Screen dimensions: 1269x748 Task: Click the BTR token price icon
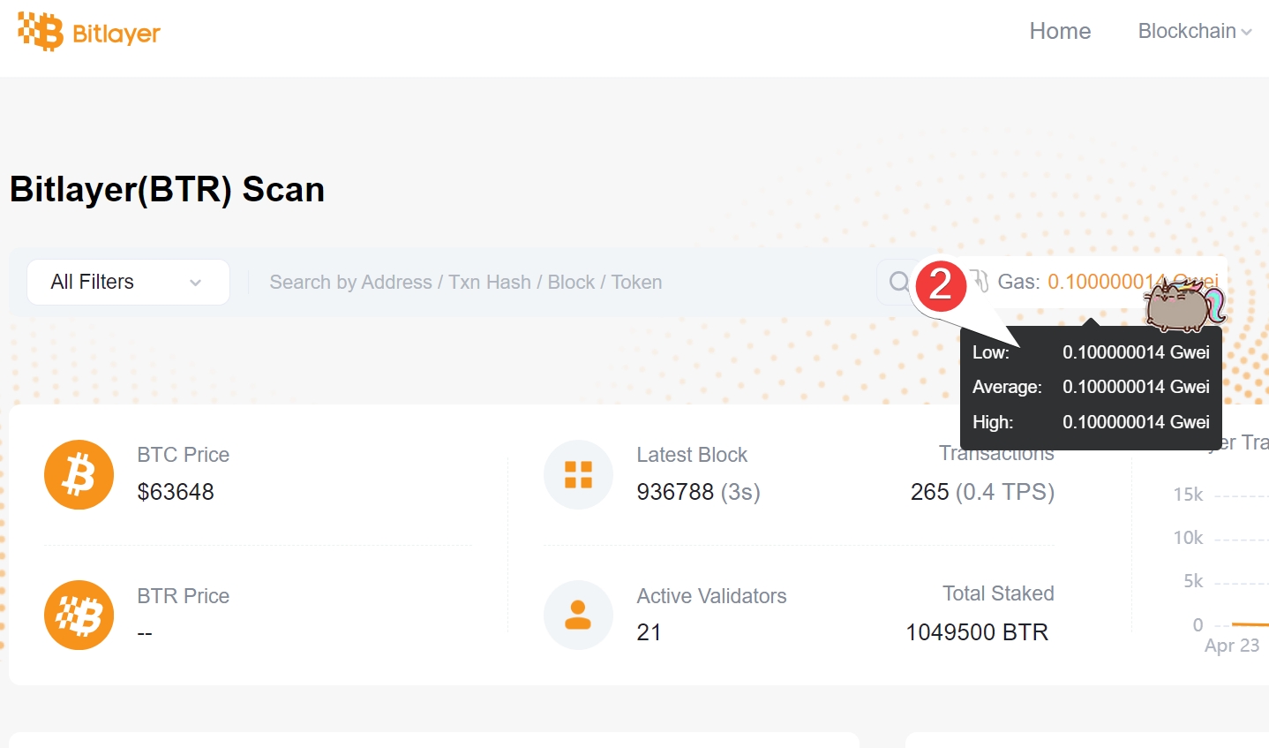click(x=79, y=615)
